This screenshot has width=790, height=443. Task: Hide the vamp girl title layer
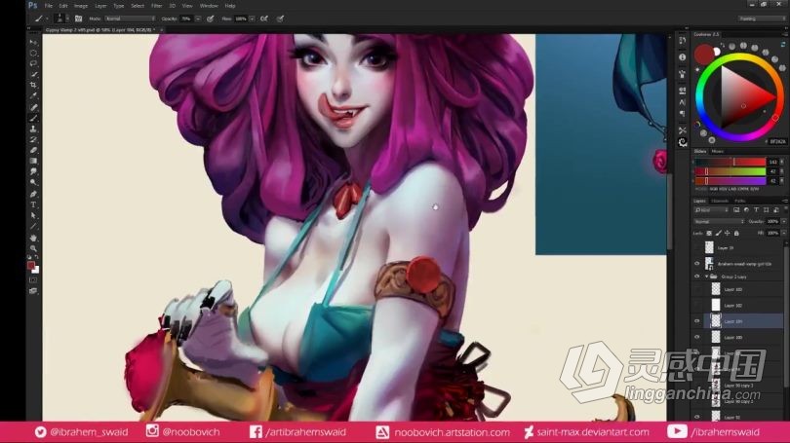pos(696,263)
